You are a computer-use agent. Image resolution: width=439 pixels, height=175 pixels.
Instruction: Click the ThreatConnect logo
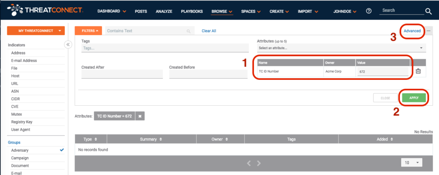[45, 10]
